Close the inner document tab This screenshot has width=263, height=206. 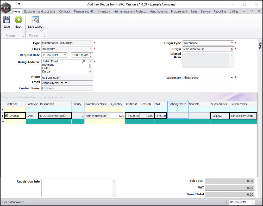tap(259, 11)
